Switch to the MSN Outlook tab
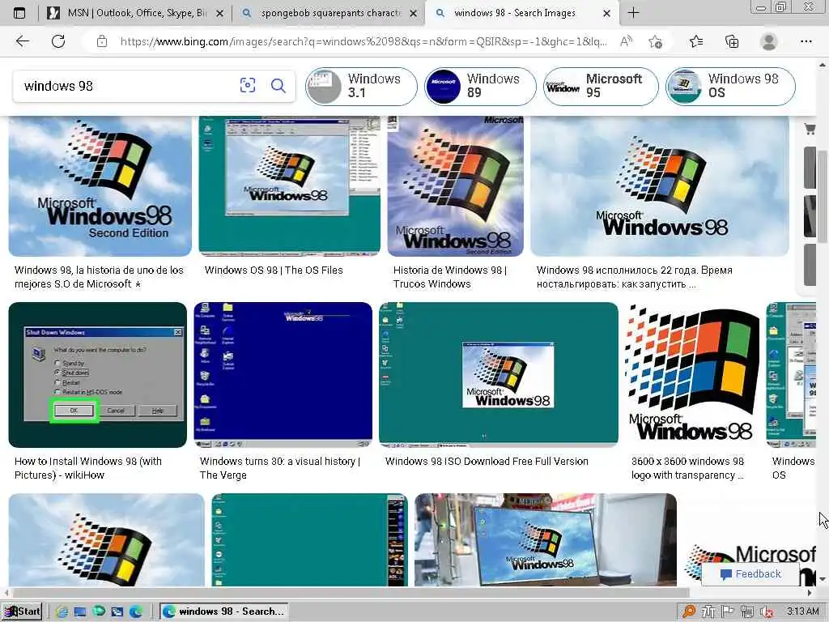 [135, 13]
